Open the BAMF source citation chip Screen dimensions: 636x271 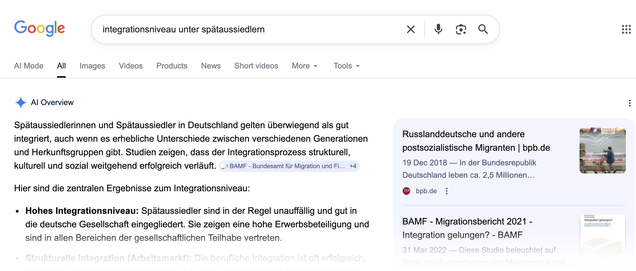pos(289,166)
